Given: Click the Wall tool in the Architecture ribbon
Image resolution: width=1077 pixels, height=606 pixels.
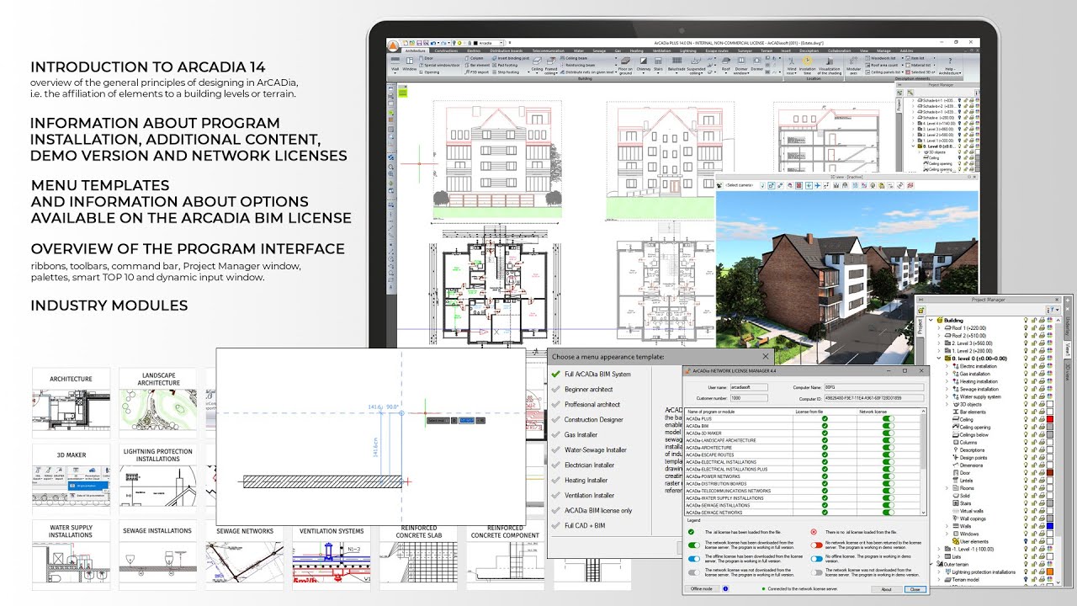Looking at the screenshot, I should pos(395,65).
